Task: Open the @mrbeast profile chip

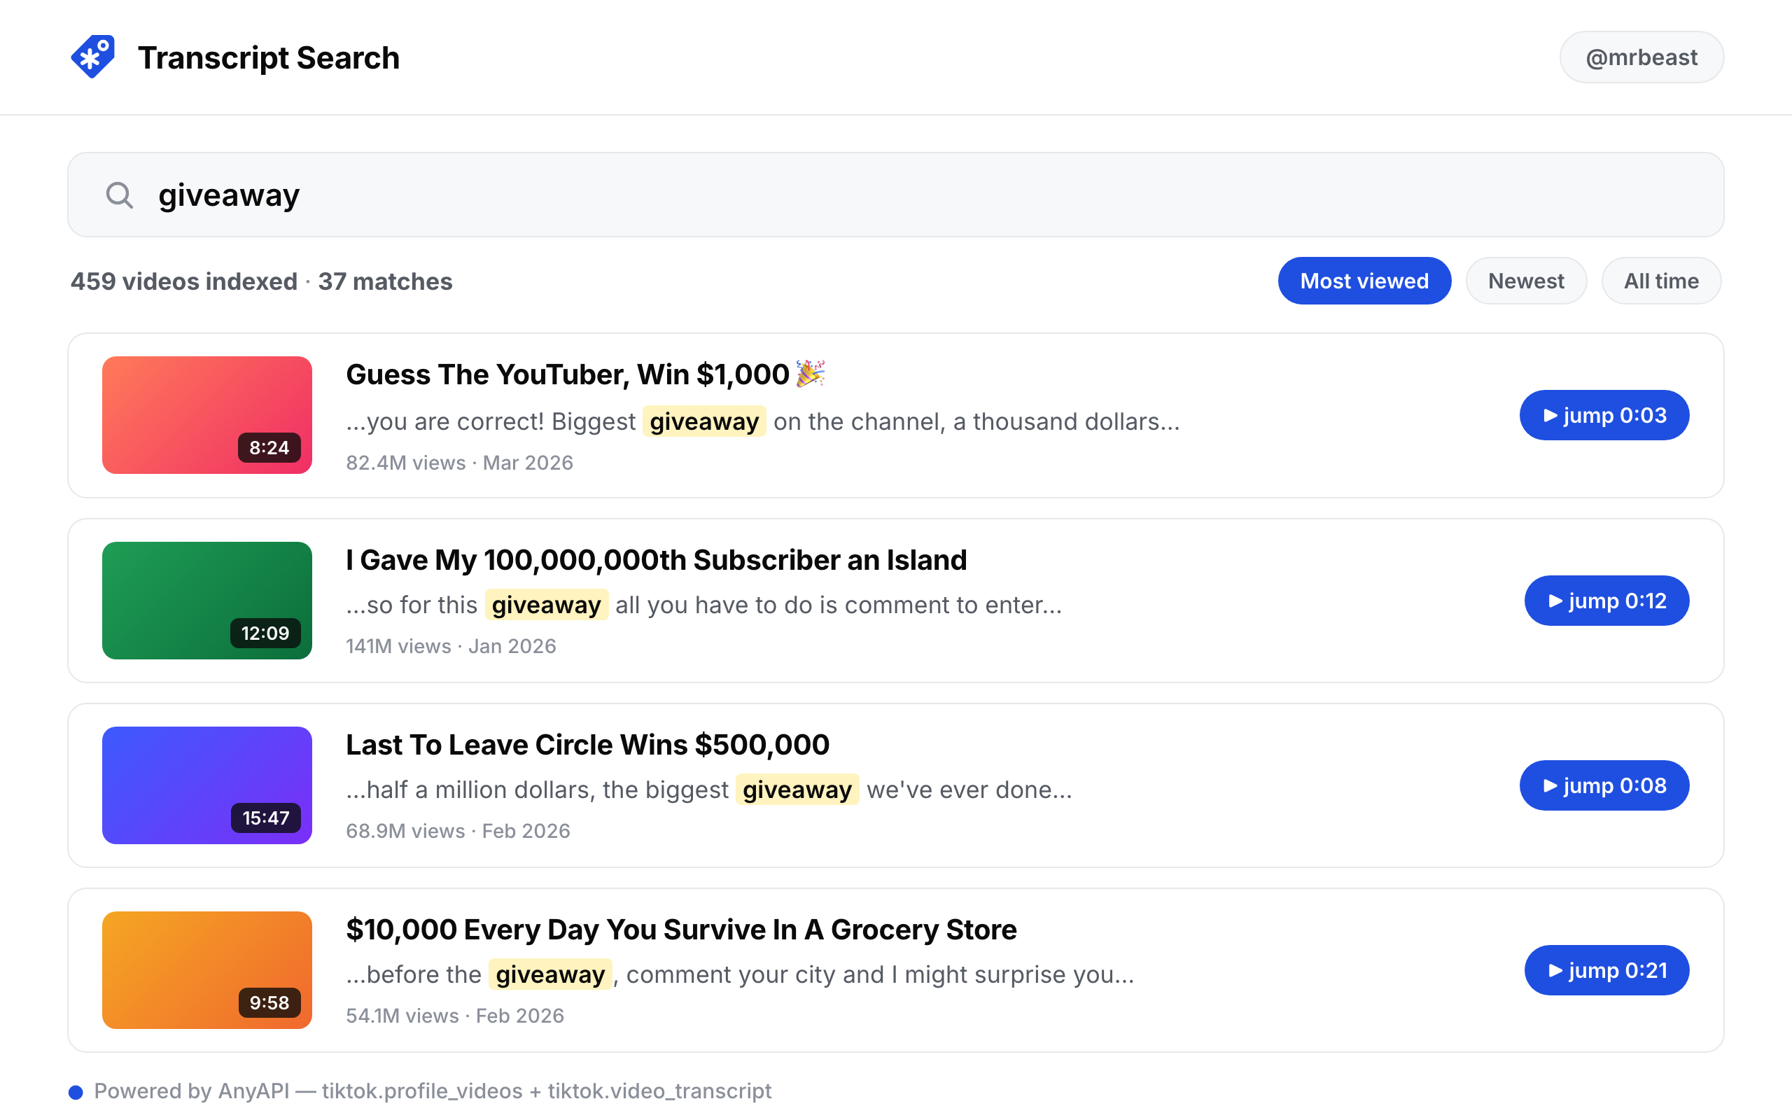Action: pos(1641,57)
